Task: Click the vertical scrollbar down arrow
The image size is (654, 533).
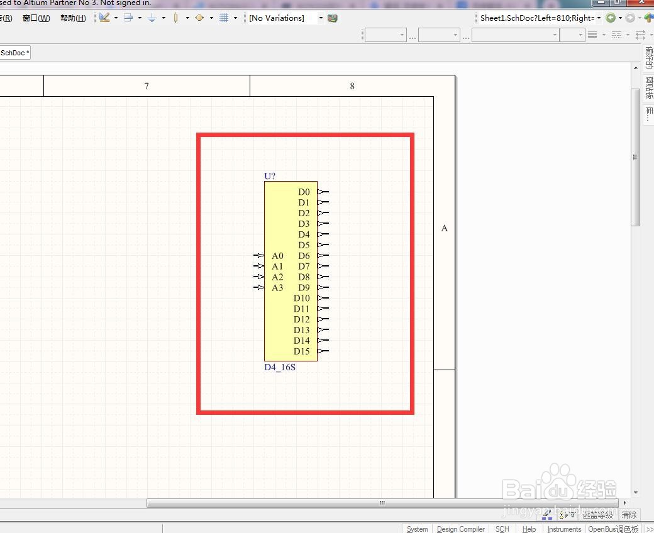Action: pyautogui.click(x=636, y=493)
